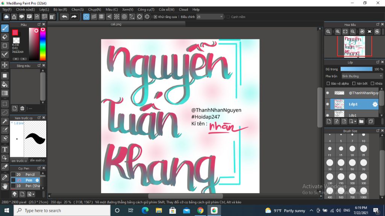Open Cloud menu

click(183, 9)
